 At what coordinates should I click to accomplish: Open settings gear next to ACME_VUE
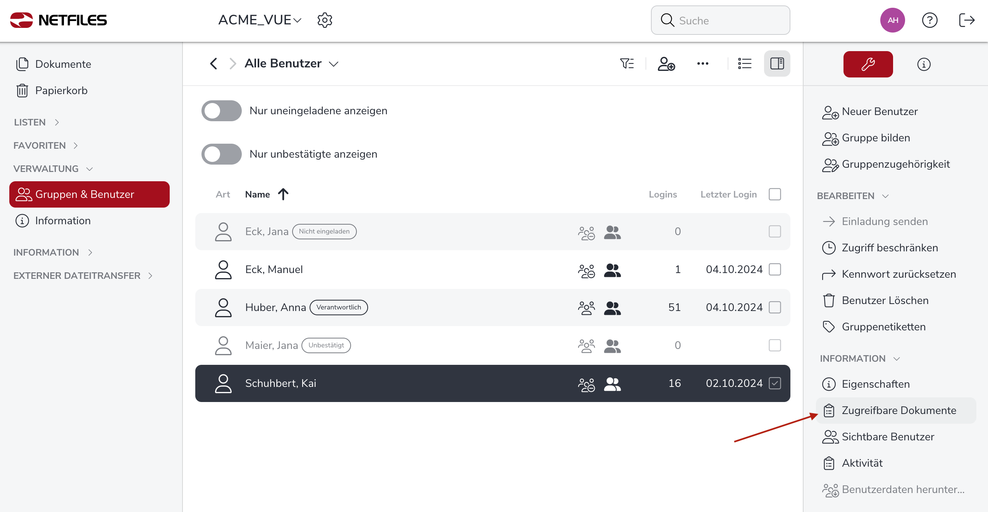click(x=325, y=20)
